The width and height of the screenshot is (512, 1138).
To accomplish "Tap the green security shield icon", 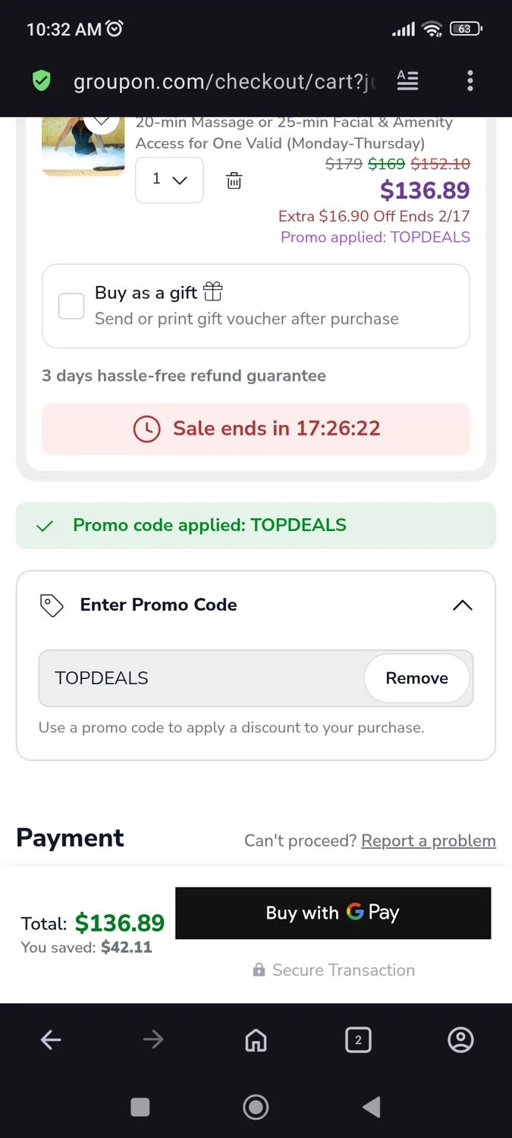I will 42,80.
